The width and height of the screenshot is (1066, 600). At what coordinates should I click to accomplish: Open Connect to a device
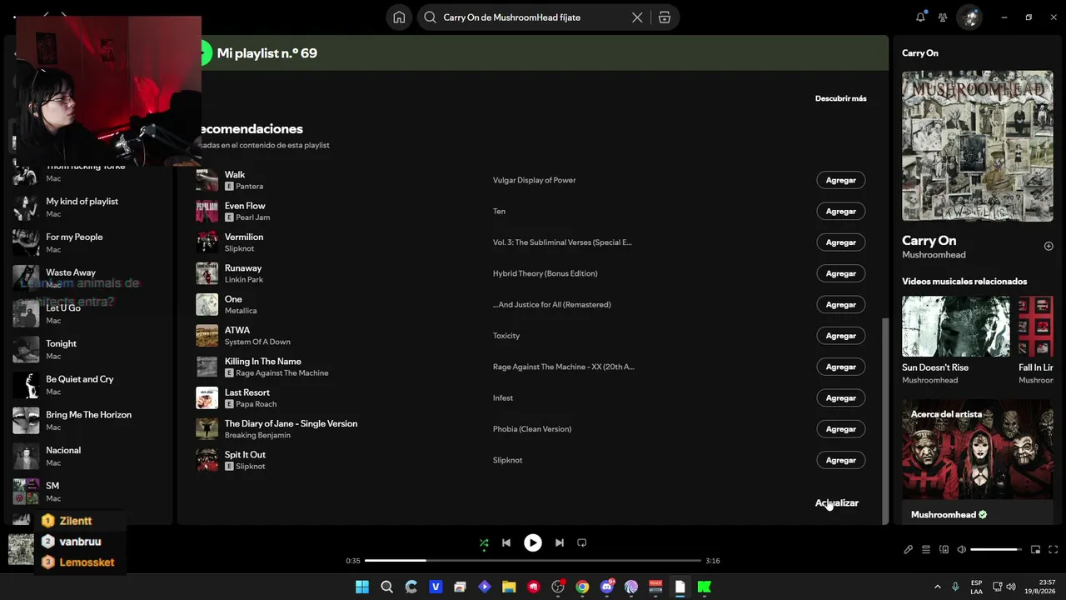coord(944,549)
